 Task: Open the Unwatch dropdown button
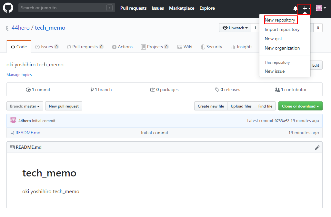tap(235, 28)
